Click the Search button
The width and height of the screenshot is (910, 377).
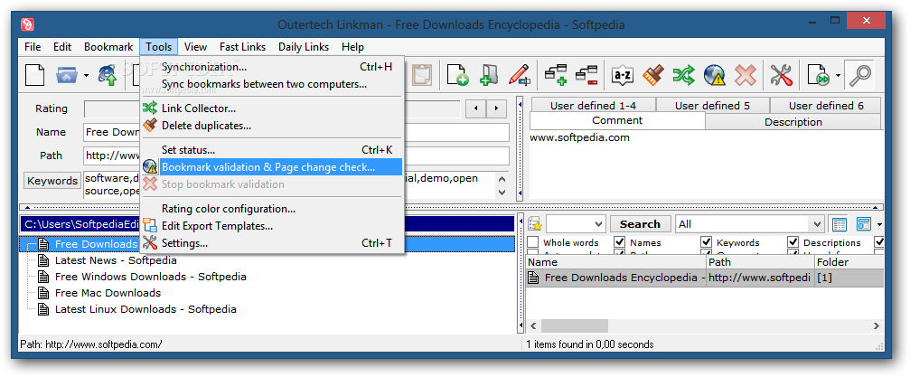640,224
